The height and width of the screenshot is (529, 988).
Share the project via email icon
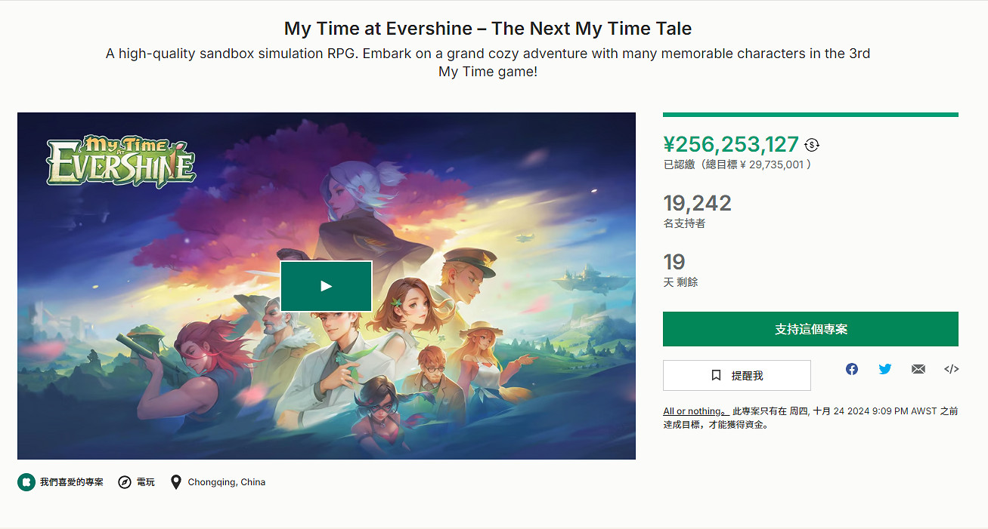pyautogui.click(x=918, y=369)
